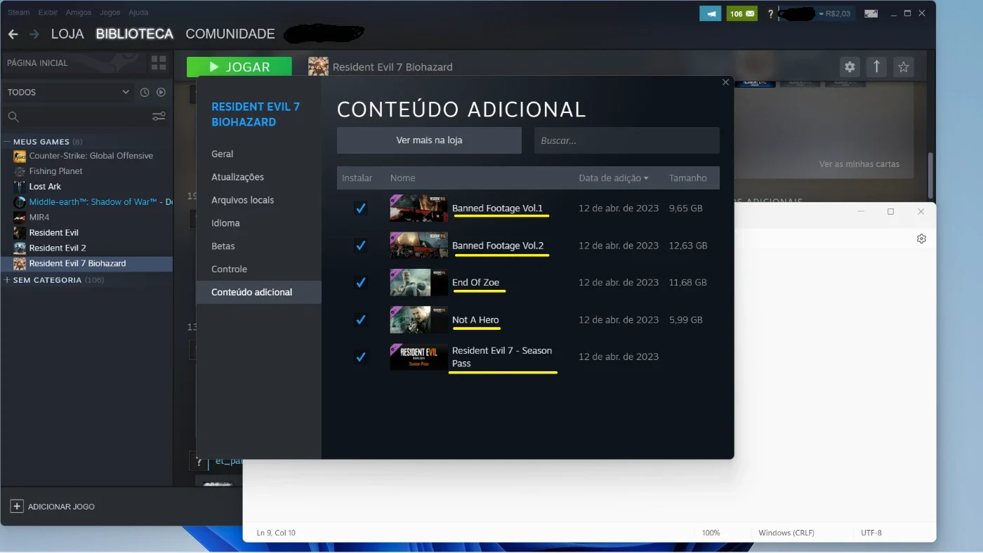The height and width of the screenshot is (553, 983).
Task: Click the green JOGAR button
Action: [239, 67]
